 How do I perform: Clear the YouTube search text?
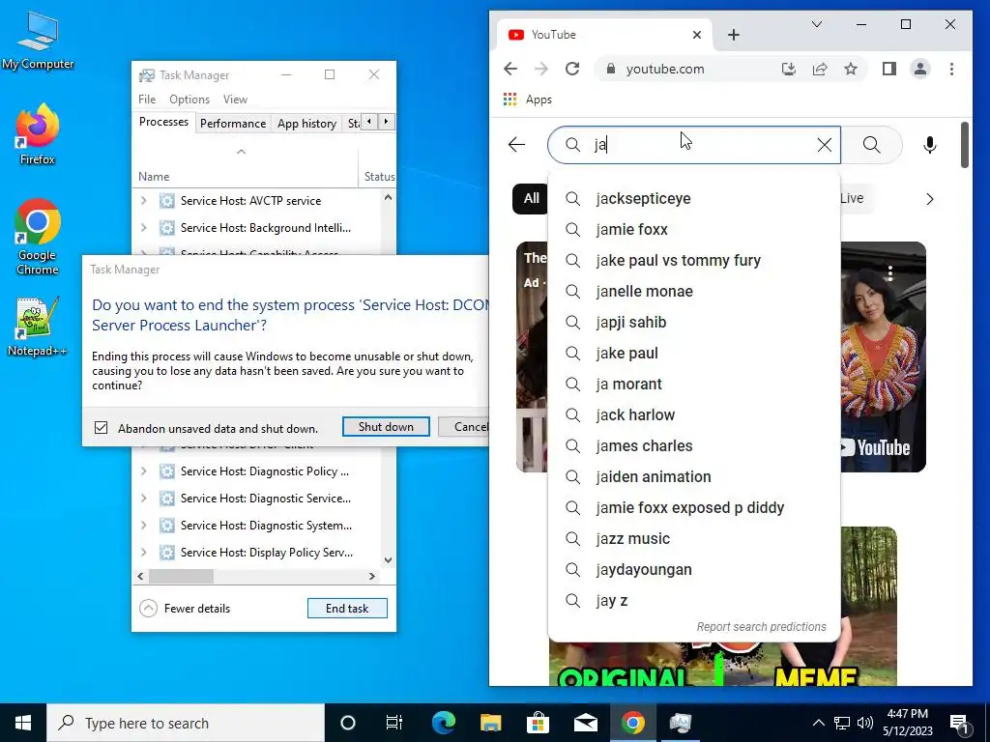tap(824, 145)
